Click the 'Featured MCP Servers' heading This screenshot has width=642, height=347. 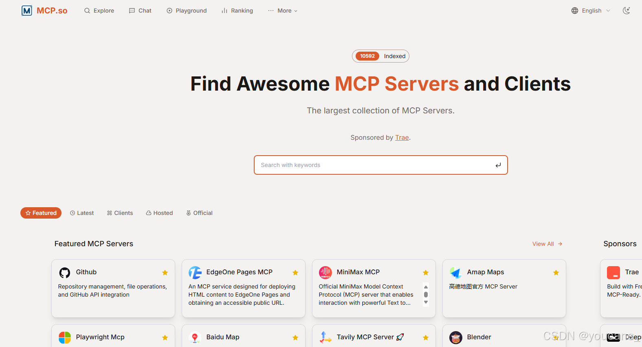pyautogui.click(x=94, y=244)
